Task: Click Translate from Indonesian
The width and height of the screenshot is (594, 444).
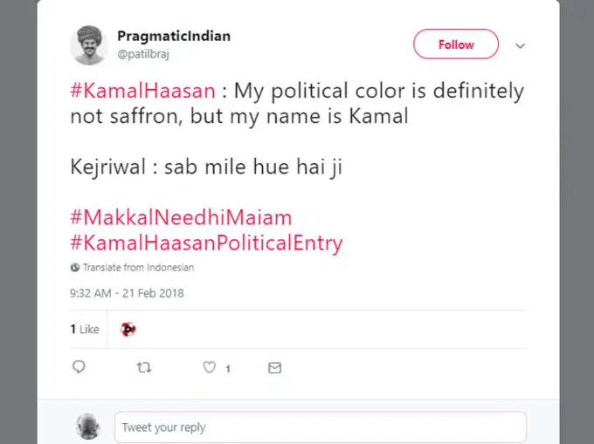Action: point(137,268)
